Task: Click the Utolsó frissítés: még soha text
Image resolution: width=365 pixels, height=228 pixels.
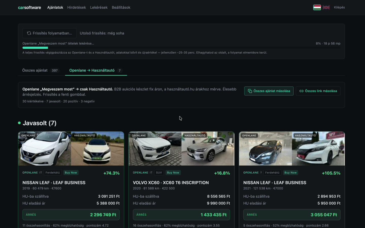Action: coord(102,33)
